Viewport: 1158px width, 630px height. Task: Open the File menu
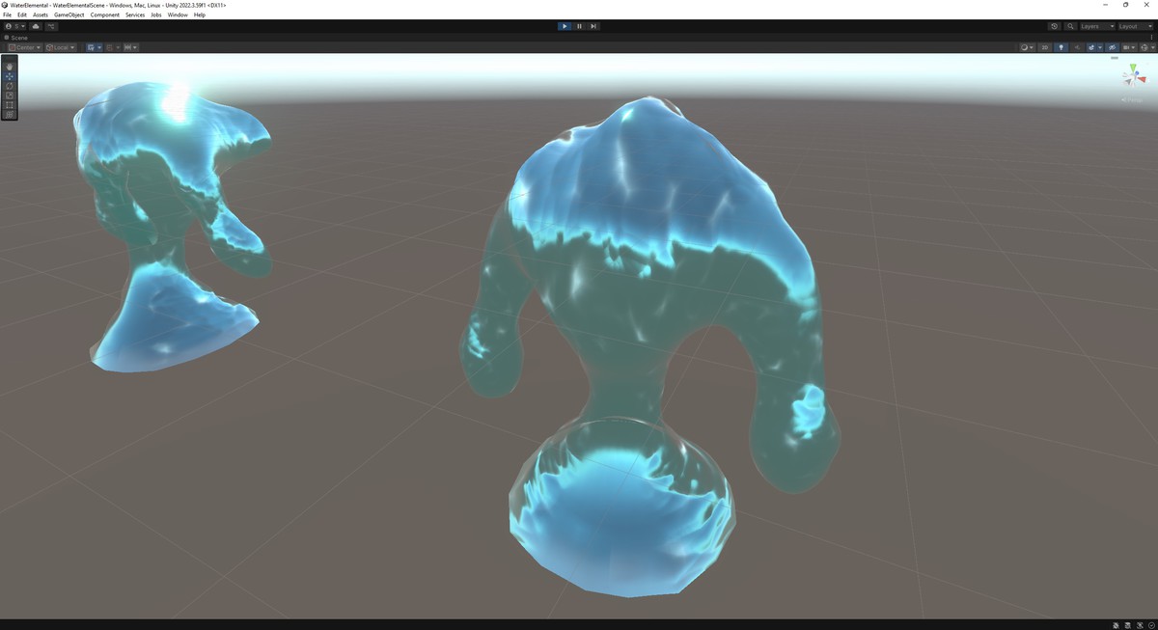click(x=8, y=15)
